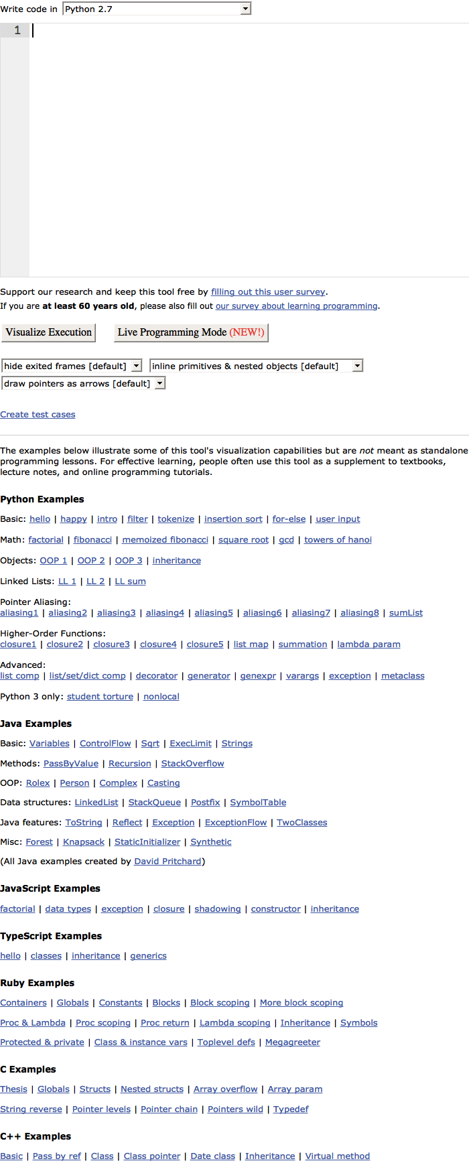Load the fibonacci Python example
Screen dimensions: 469x1161
coord(92,540)
